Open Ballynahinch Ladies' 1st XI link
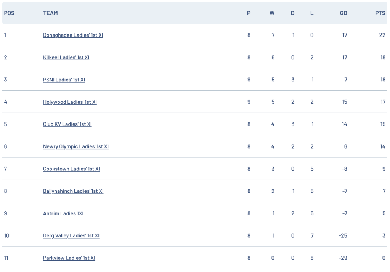The height and width of the screenshot is (272, 390). click(x=73, y=191)
